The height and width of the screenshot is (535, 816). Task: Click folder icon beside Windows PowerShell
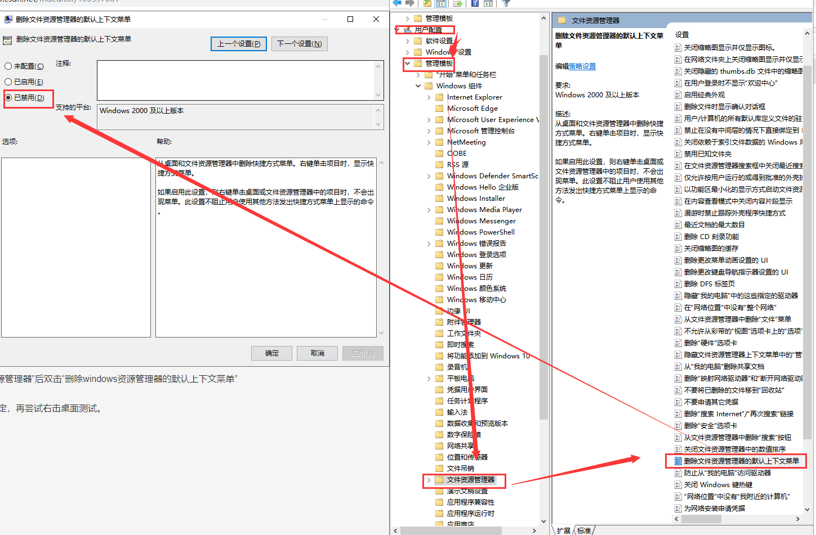click(439, 232)
